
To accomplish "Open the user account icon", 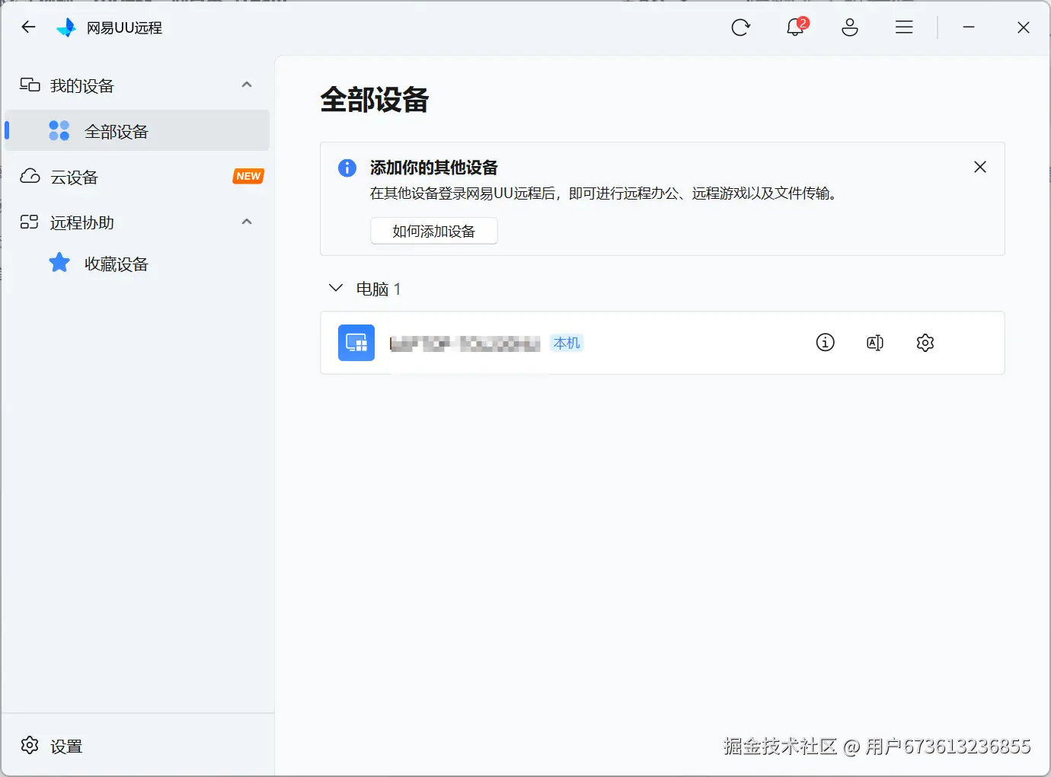I will (x=850, y=27).
